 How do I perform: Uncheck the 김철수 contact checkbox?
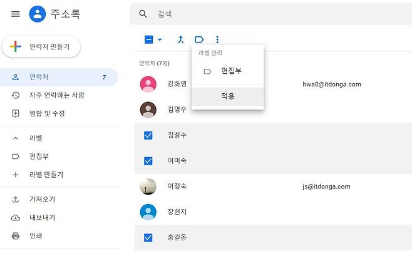click(148, 135)
